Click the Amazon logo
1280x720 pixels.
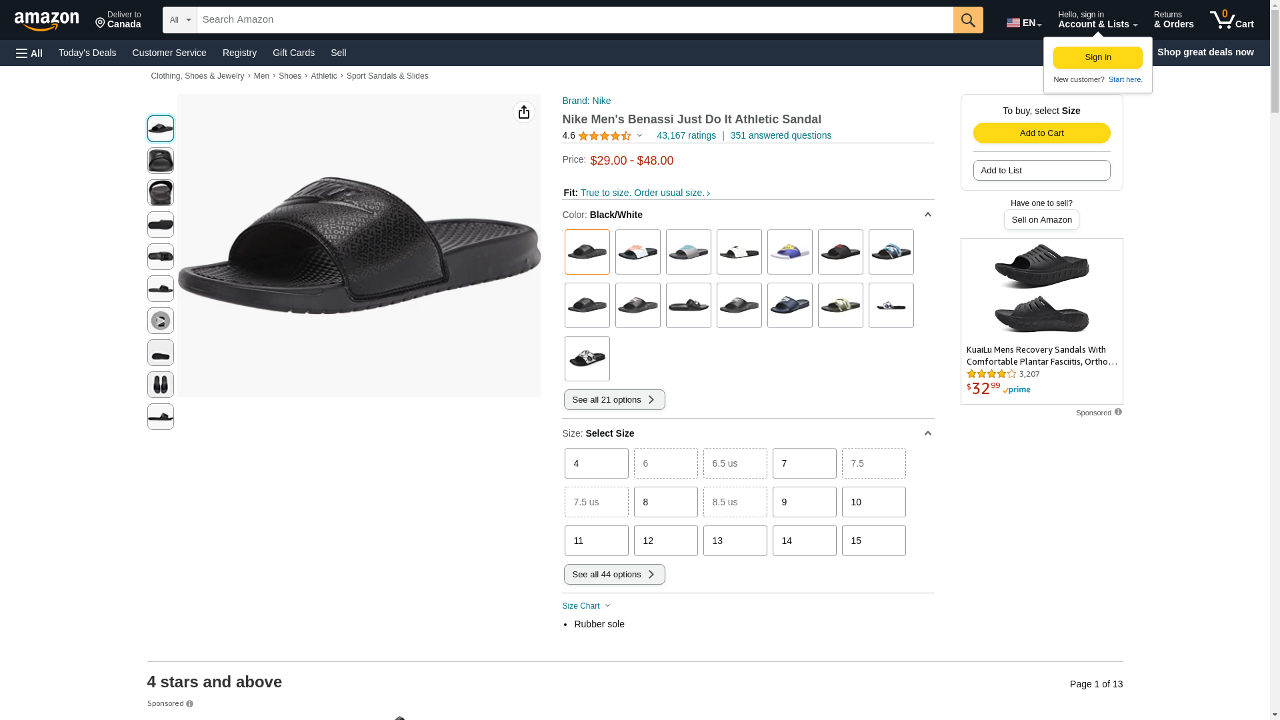pyautogui.click(x=47, y=21)
